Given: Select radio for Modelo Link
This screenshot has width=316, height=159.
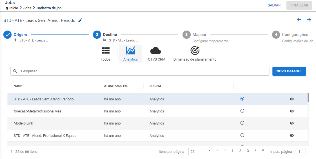Looking at the screenshot, I should pyautogui.click(x=242, y=123).
